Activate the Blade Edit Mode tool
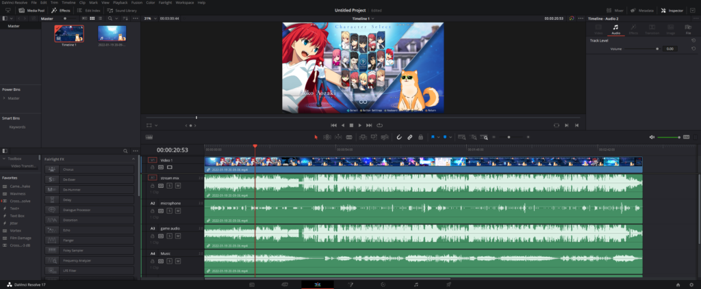This screenshot has height=289, width=701. [x=349, y=137]
